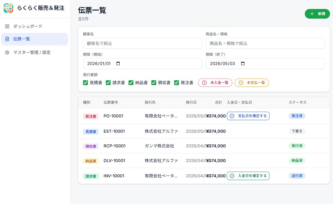Focus the 商品名・規格 filter field
This screenshot has width=333, height=204.
tap(265, 43)
